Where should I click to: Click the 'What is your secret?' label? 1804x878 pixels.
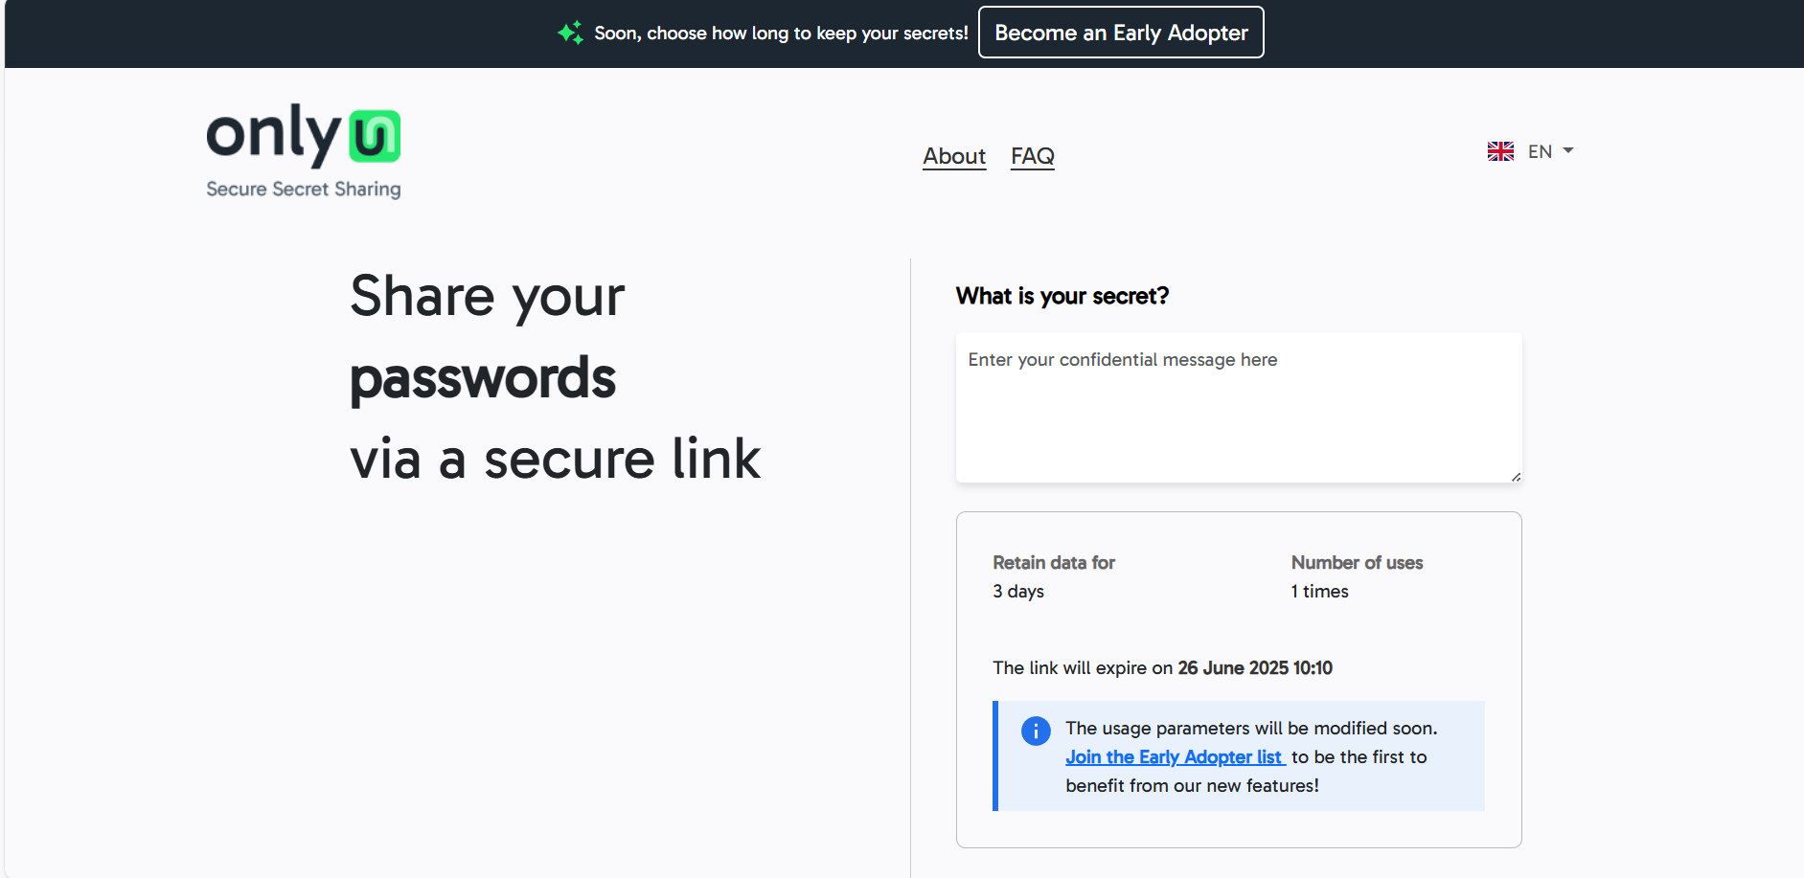point(1062,296)
